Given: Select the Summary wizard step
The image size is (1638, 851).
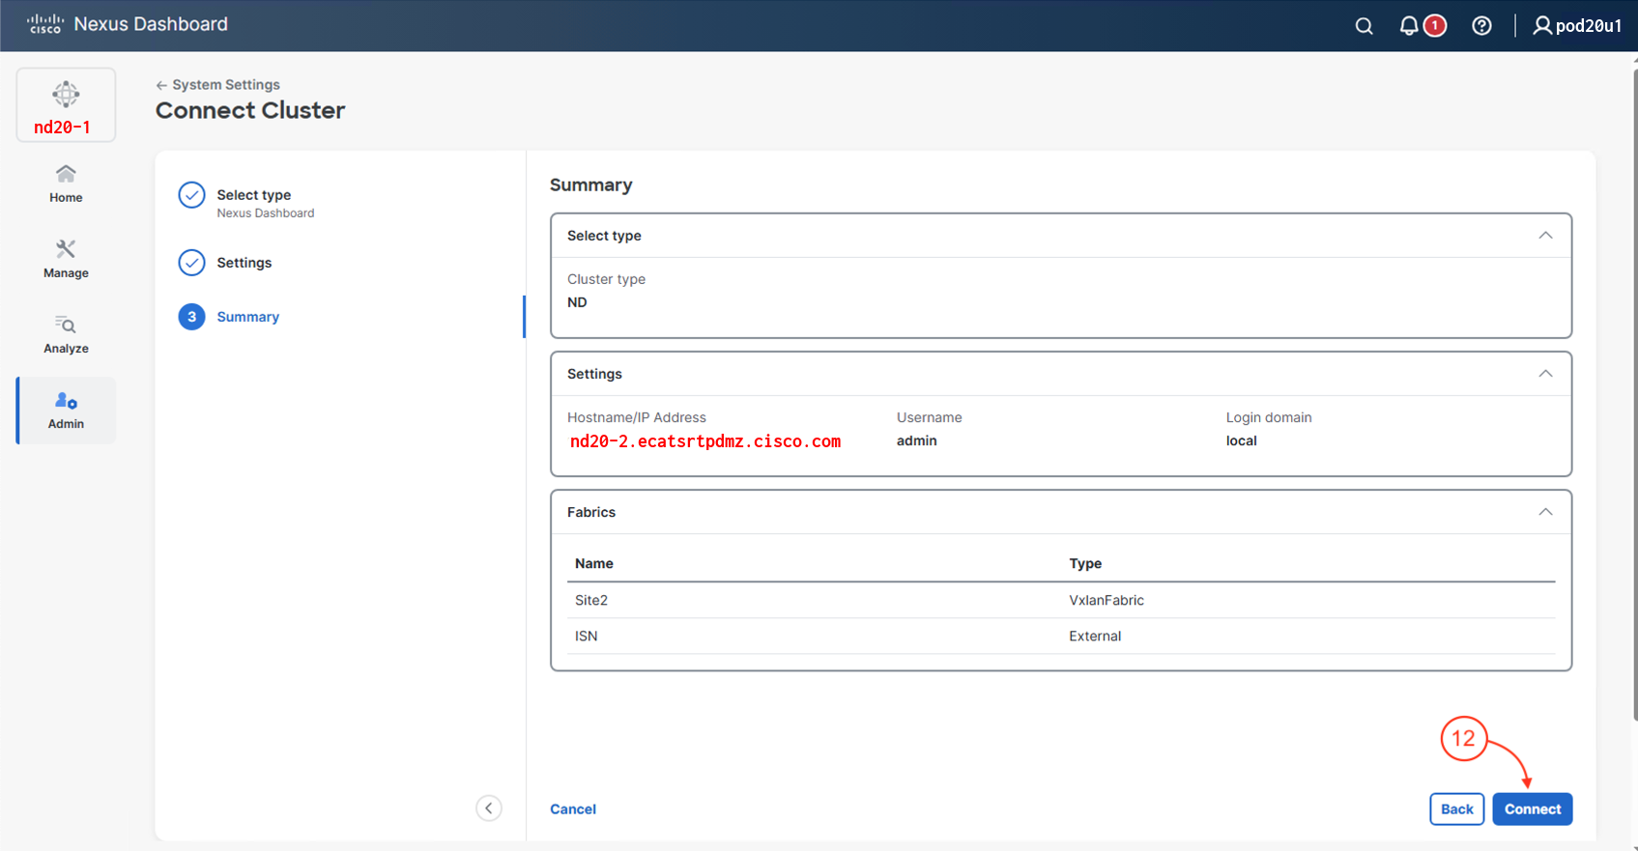Looking at the screenshot, I should [247, 317].
